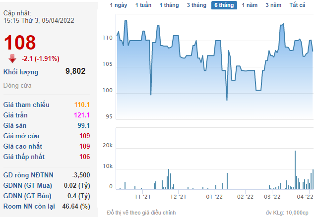
Task: Switch chart to 1 năm view
Action: [x=250, y=5]
